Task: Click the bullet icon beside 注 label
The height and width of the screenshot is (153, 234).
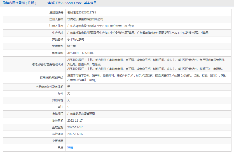Action: 59,147
